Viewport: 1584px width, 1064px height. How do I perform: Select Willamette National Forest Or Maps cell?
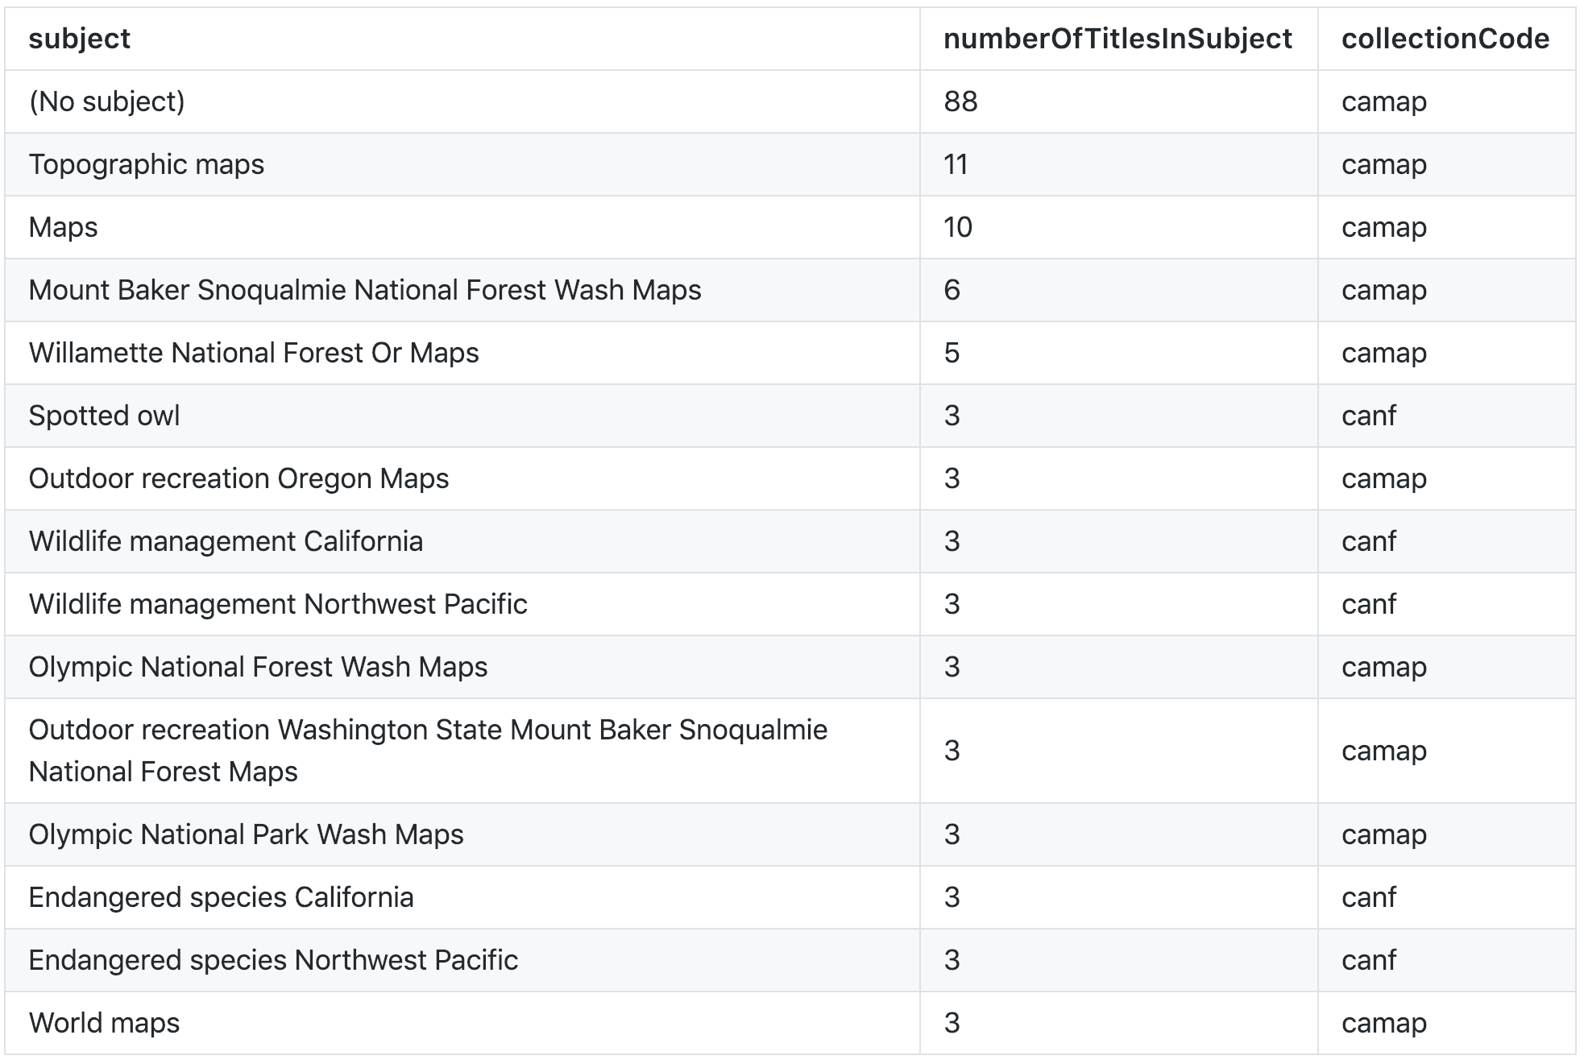click(x=253, y=353)
